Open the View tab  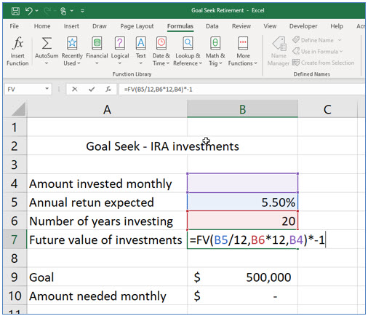270,26
